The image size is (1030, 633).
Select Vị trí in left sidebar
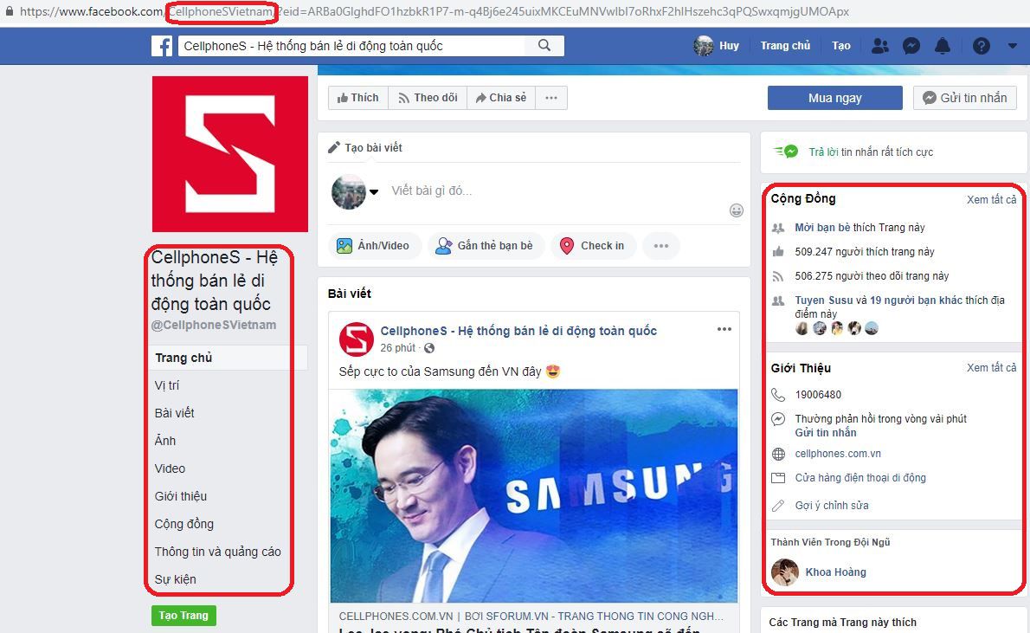pos(167,385)
